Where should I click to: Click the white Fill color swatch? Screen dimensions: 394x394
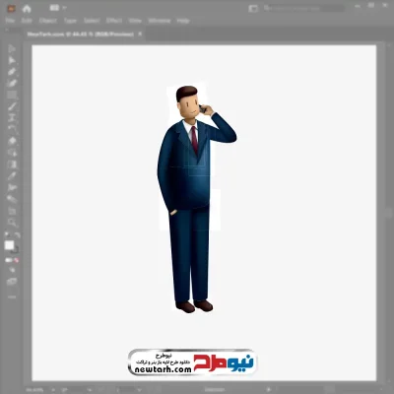[9, 245]
